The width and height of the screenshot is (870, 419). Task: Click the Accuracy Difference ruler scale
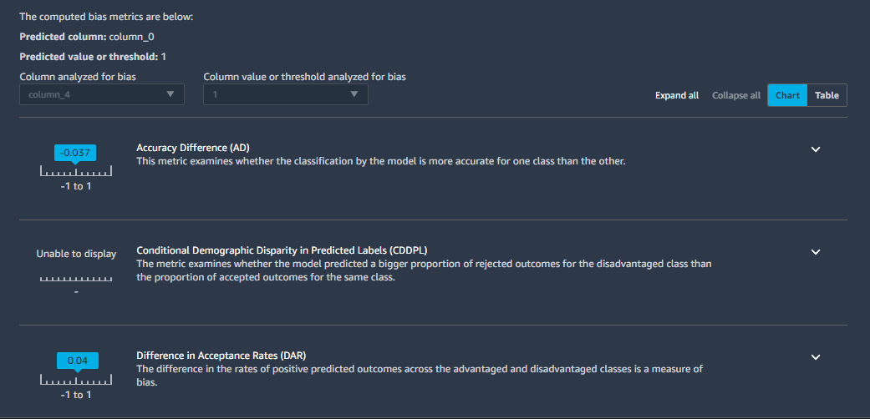[x=76, y=172]
